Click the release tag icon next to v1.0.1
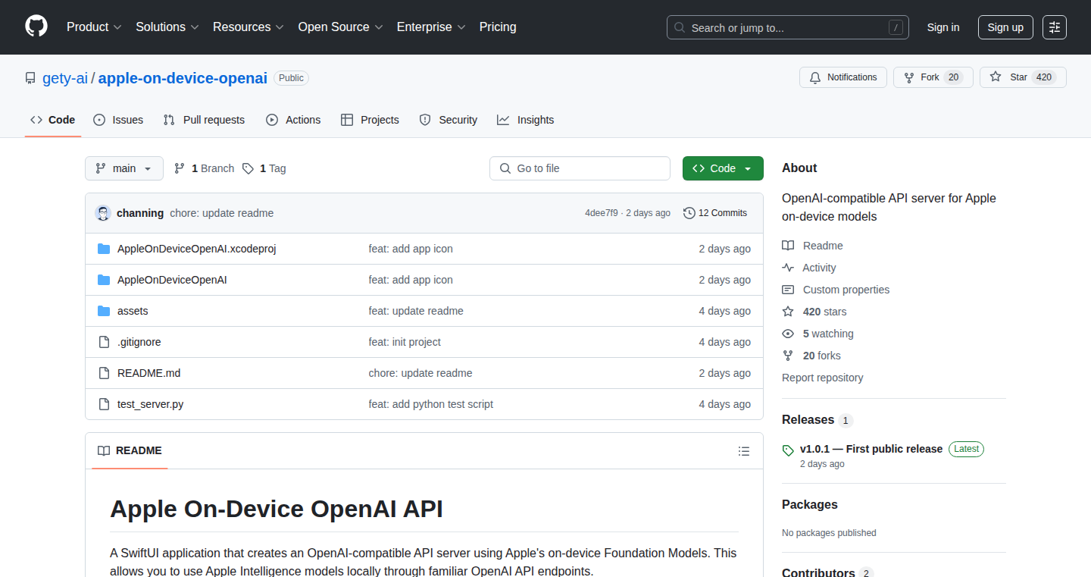Viewport: 1091px width, 577px height. [788, 450]
